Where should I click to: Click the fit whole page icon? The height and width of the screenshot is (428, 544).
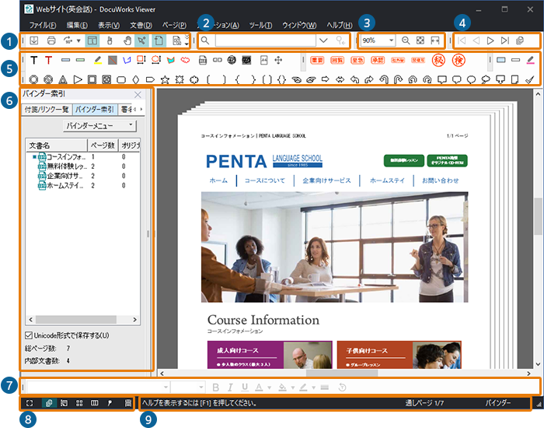[x=420, y=40]
